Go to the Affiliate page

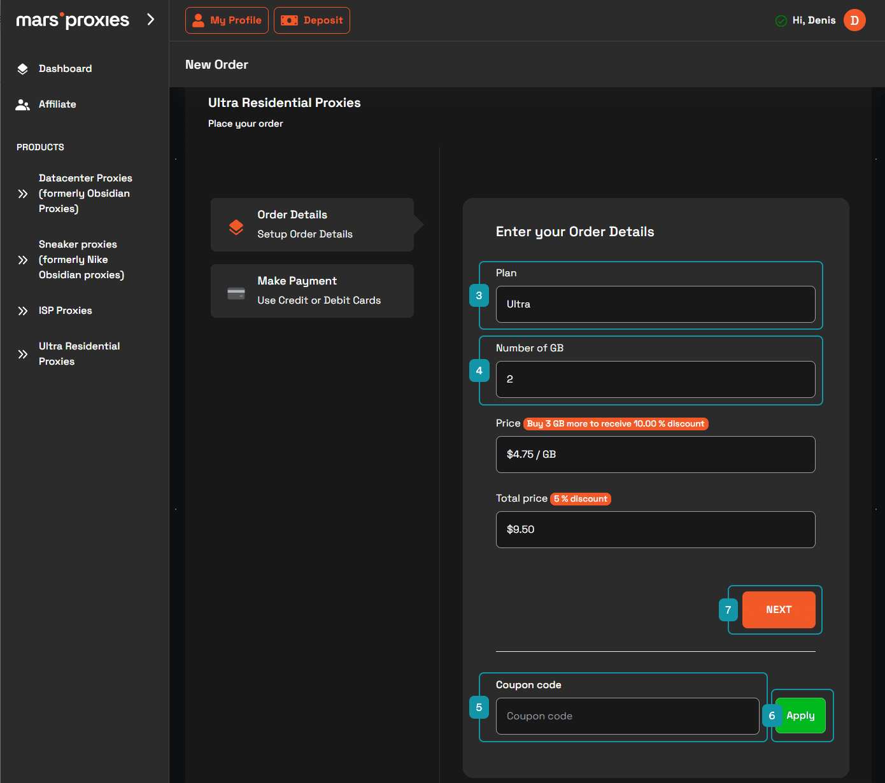[x=57, y=104]
